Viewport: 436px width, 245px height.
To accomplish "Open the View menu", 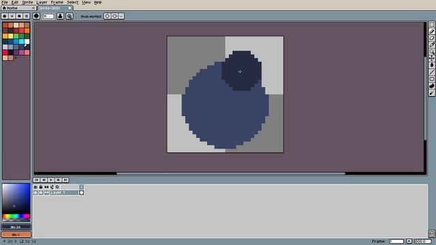I will tap(87, 2).
